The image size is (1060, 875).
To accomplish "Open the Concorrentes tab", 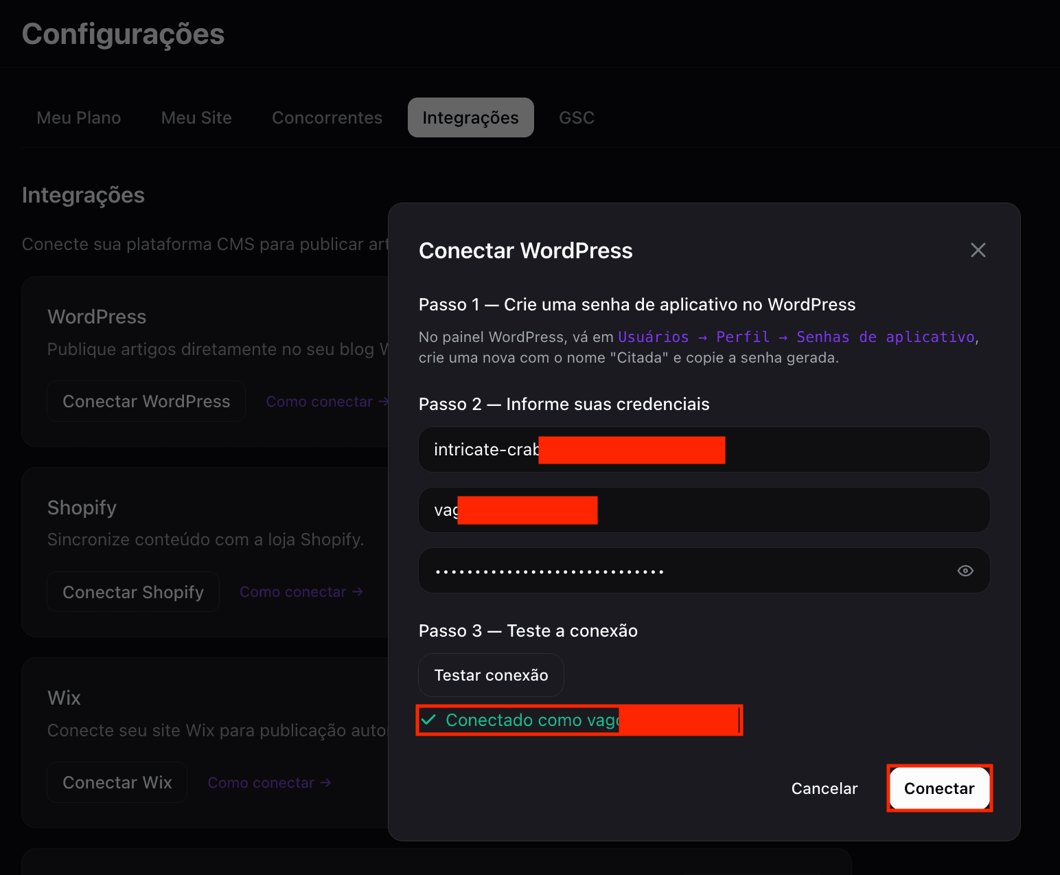I will coord(327,117).
